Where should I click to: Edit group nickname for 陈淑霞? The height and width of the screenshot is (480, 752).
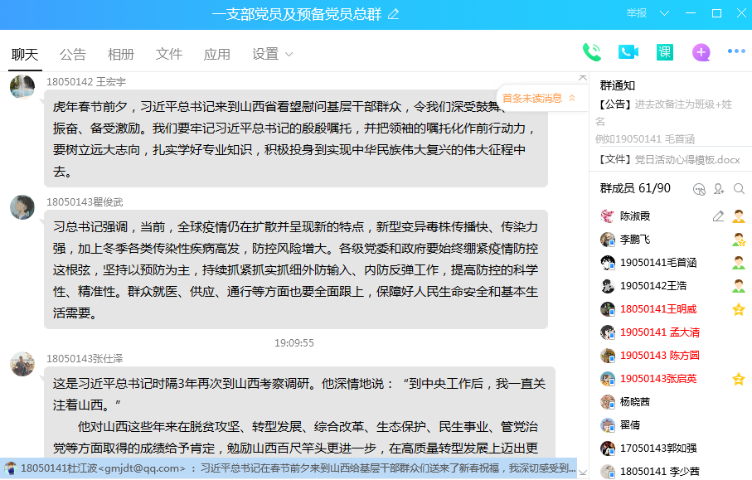[x=719, y=216]
